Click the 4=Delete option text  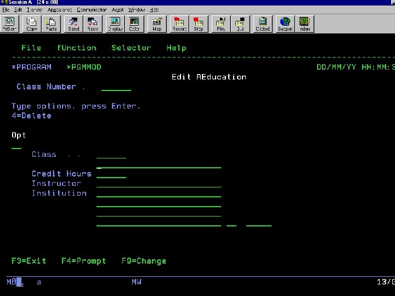coord(31,116)
